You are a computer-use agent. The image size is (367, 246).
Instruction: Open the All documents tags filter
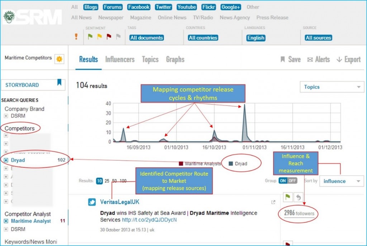pyautogui.click(x=147, y=38)
